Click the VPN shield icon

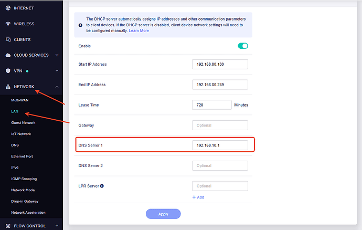[8, 71]
